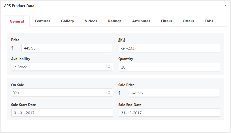Image resolution: width=231 pixels, height=133 pixels.
Task: Open the On Sale dropdown set to Yes
Action: [62, 93]
